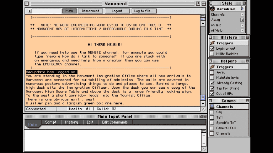Click the windowshade box of Nanvaent window
This screenshot has width=273, height=153.
pyautogui.click(x=204, y=3)
